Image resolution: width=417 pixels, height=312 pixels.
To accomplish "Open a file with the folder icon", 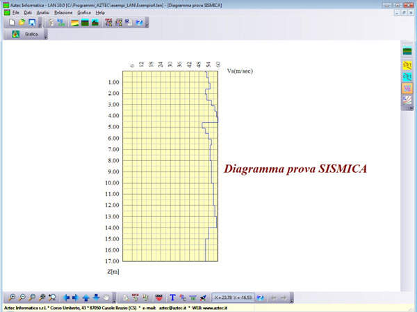I will (x=22, y=23).
